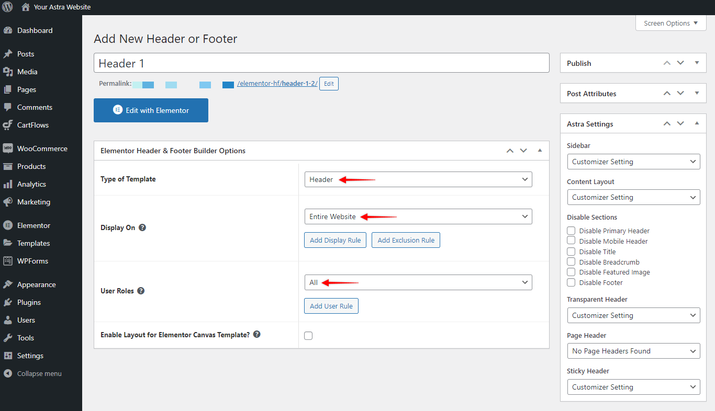Check Disable Featured Image option

click(x=571, y=272)
